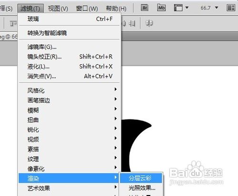Click the auto-align layers icon
238x196 pixels.
click(149, 23)
